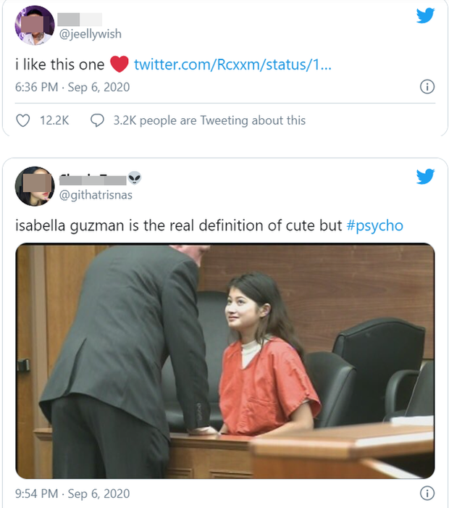Click the speech bubble reply icon
Viewport: 449px width, 508px height.
click(x=98, y=120)
